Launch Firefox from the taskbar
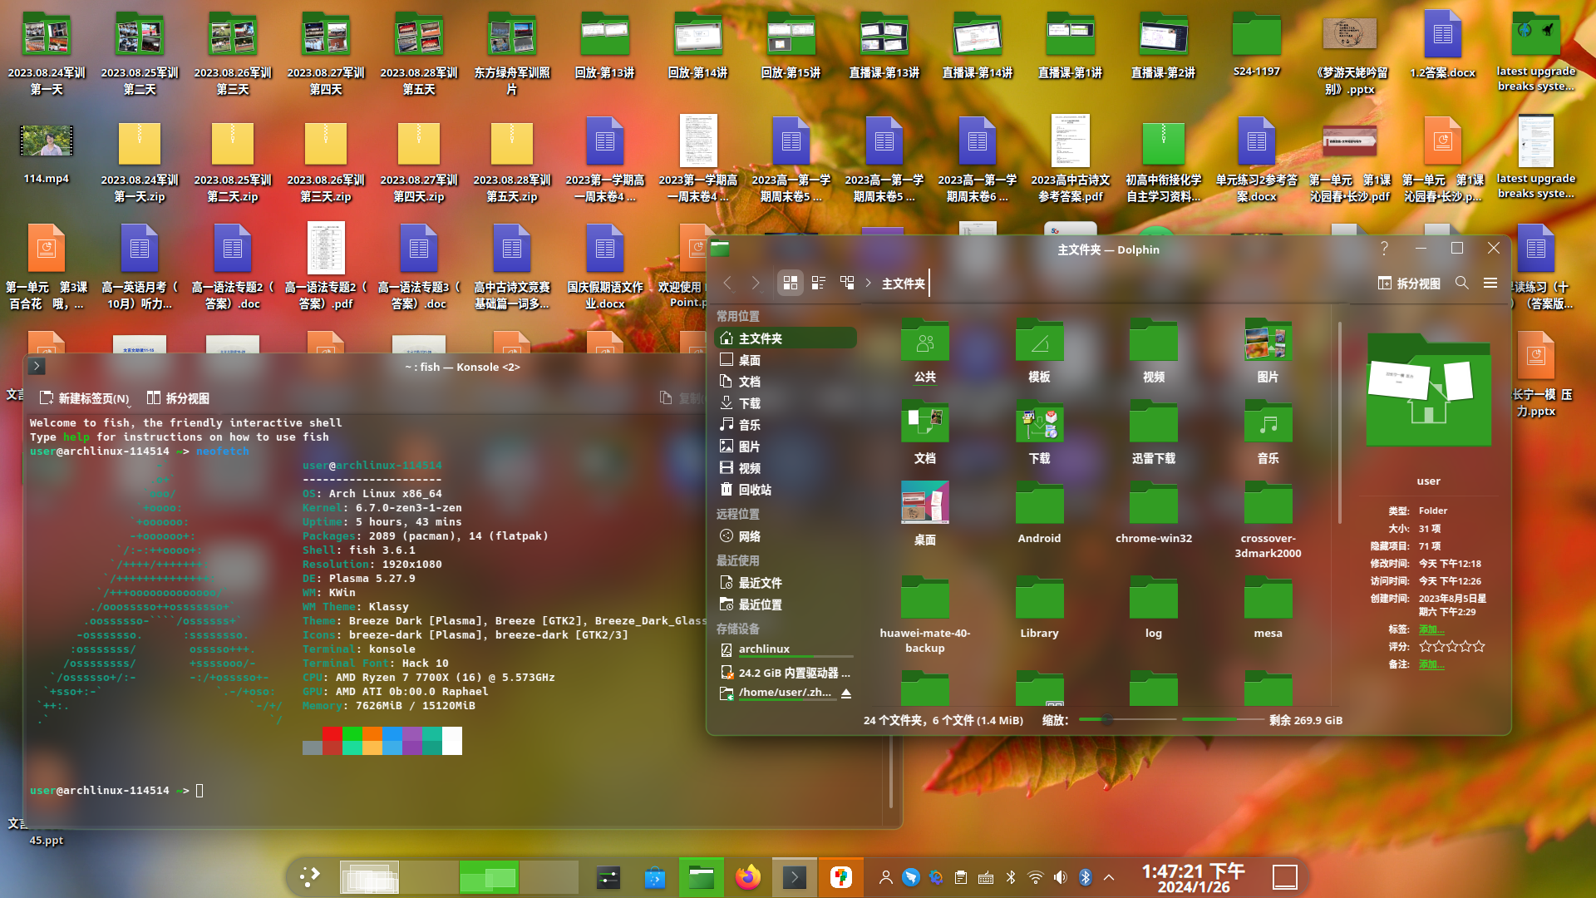1596x898 pixels. (x=748, y=877)
